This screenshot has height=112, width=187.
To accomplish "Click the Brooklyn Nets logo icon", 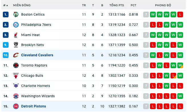I will pyautogui.click(x=16, y=45).
